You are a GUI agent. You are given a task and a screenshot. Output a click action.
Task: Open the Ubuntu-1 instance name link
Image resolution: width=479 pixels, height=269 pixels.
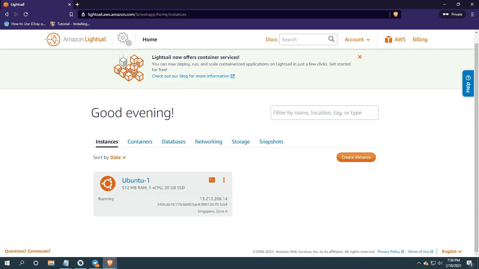(x=136, y=180)
